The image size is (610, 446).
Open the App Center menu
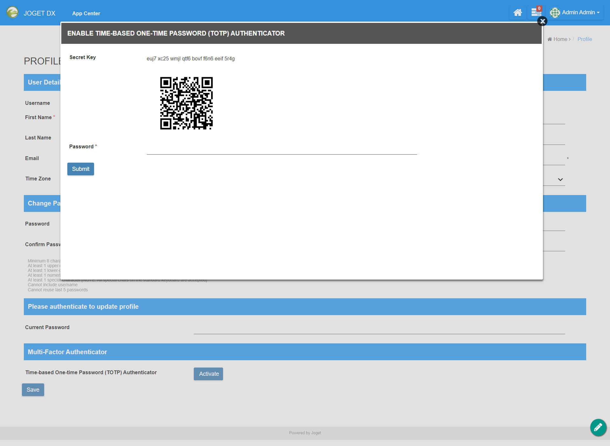[86, 13]
